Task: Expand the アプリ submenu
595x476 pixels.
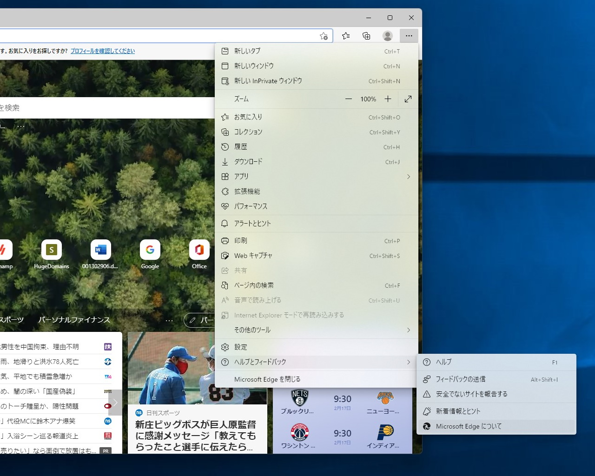Action: 241,176
